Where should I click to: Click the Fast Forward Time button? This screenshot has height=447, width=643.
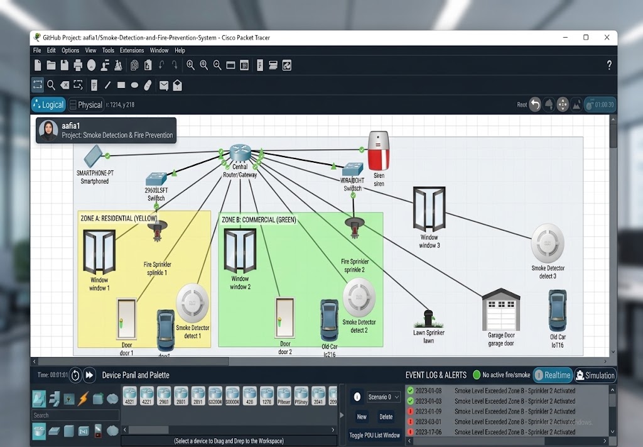[x=89, y=375]
